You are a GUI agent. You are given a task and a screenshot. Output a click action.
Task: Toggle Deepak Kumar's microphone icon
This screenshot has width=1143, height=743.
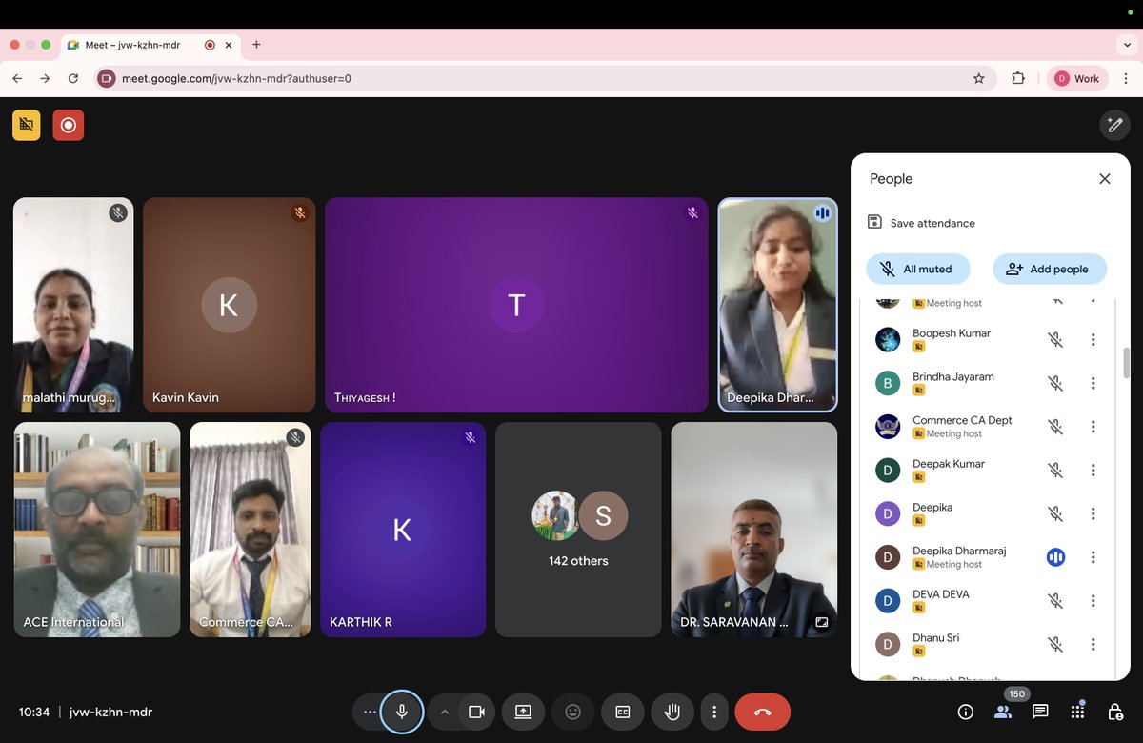pos(1055,471)
